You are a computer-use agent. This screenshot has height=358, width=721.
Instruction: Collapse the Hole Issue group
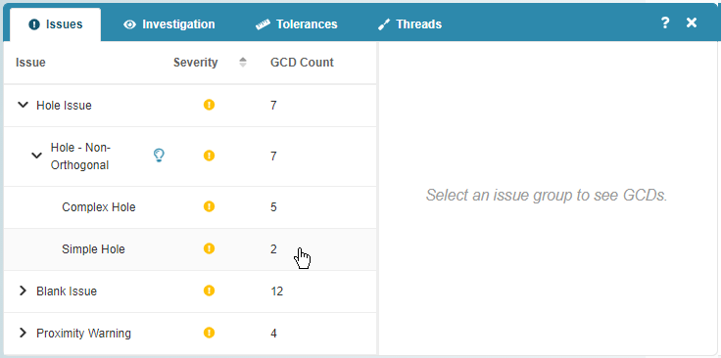tap(23, 105)
